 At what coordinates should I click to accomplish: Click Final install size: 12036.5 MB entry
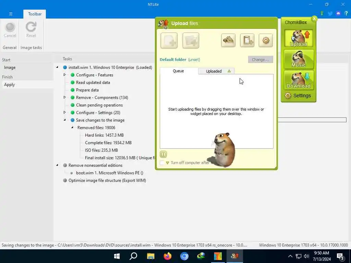pos(120,158)
